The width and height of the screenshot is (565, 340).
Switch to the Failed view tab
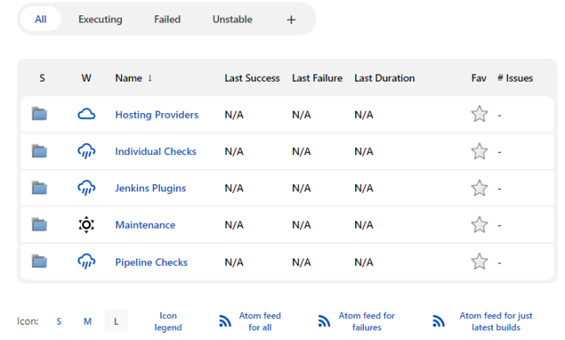click(167, 19)
